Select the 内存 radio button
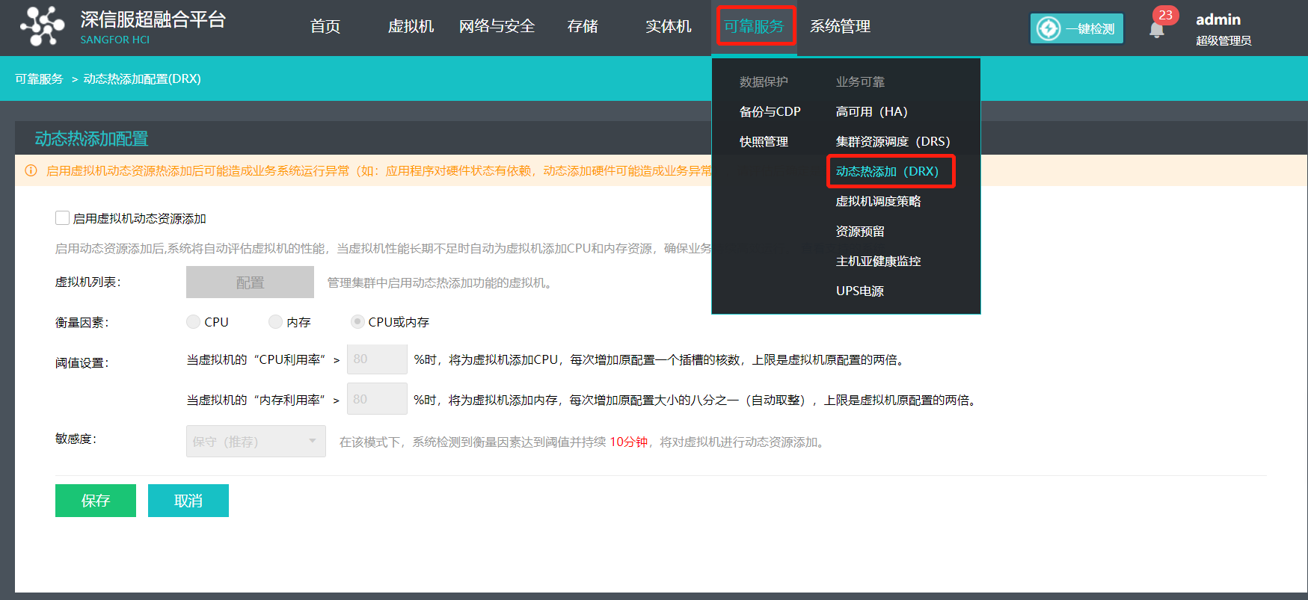 click(275, 321)
